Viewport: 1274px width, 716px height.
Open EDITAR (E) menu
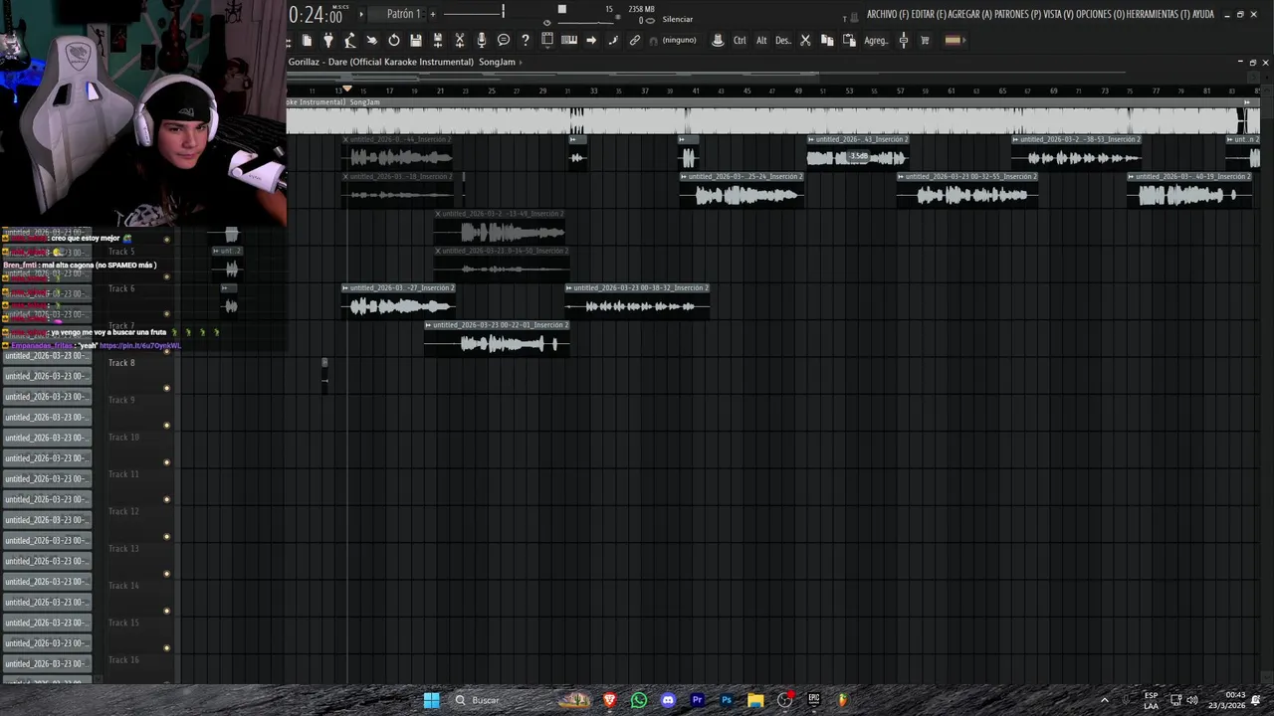(x=928, y=15)
